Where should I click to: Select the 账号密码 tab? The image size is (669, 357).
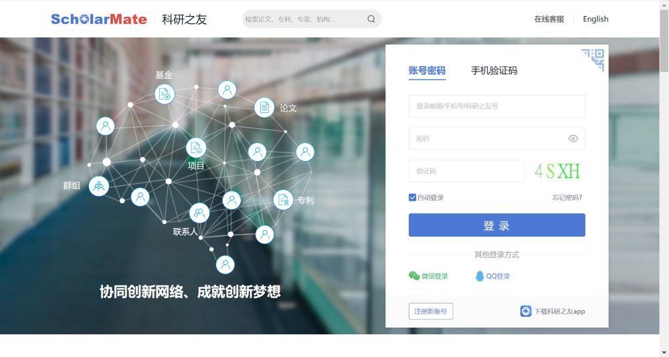point(427,71)
